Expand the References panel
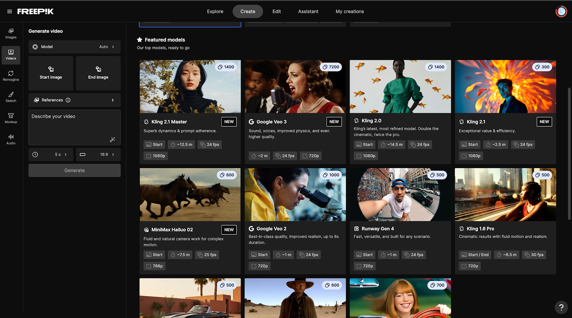 113,100
